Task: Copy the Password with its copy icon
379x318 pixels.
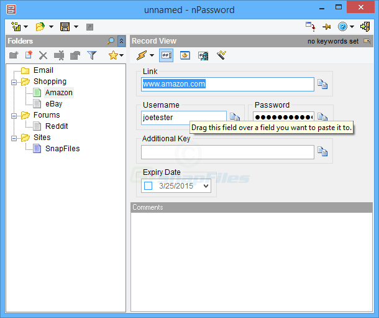Action: (x=322, y=117)
